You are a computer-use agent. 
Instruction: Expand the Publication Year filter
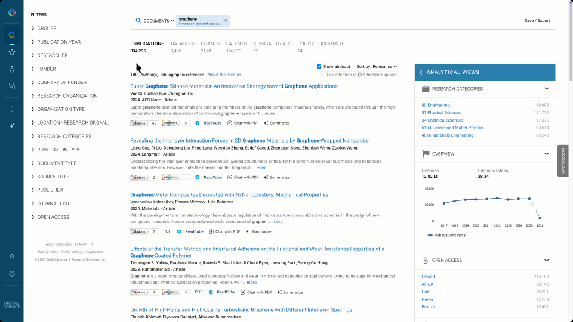pyautogui.click(x=58, y=42)
